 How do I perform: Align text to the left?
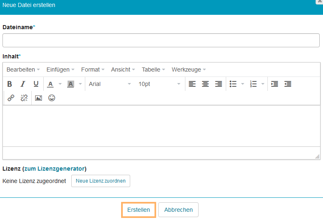(x=192, y=84)
